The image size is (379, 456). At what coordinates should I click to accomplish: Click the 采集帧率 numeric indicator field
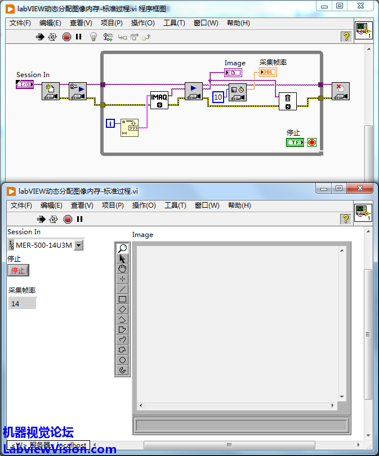(x=23, y=303)
